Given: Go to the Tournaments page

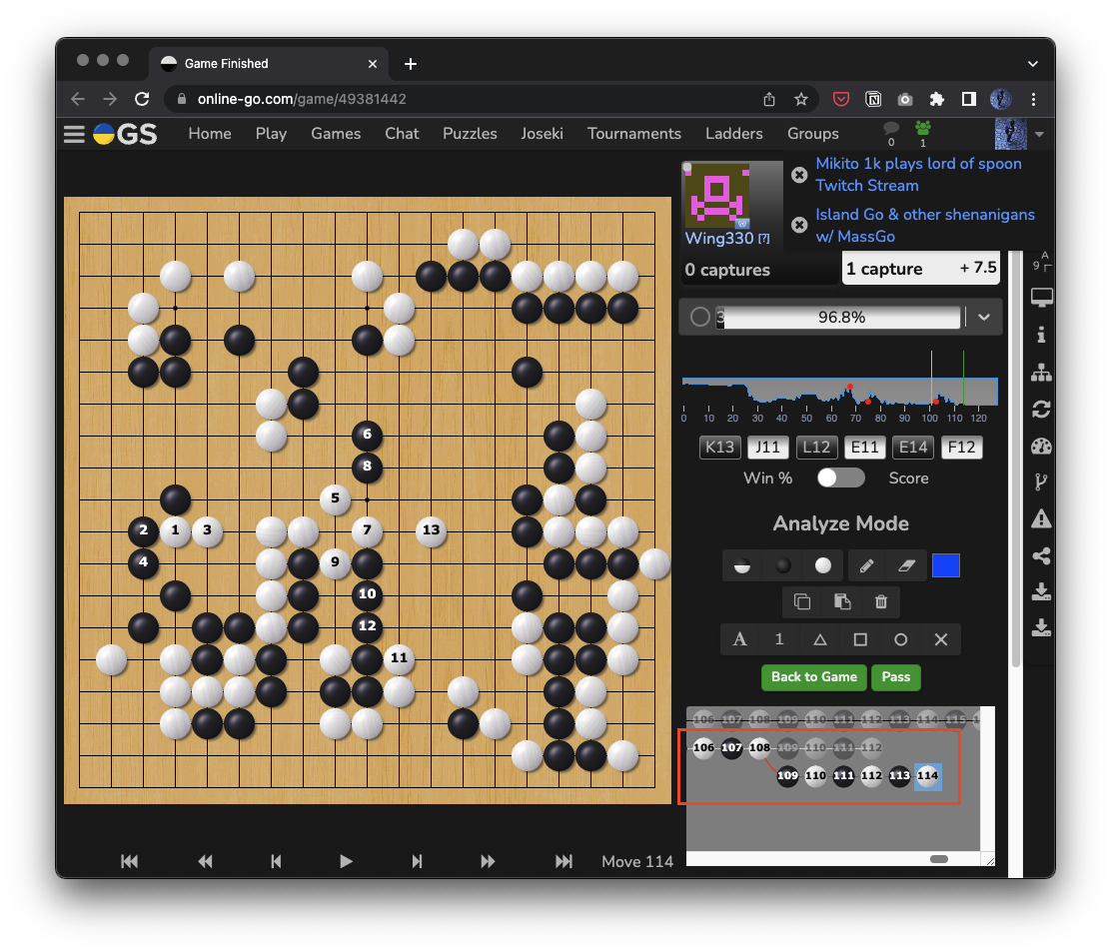Looking at the screenshot, I should click(x=633, y=134).
